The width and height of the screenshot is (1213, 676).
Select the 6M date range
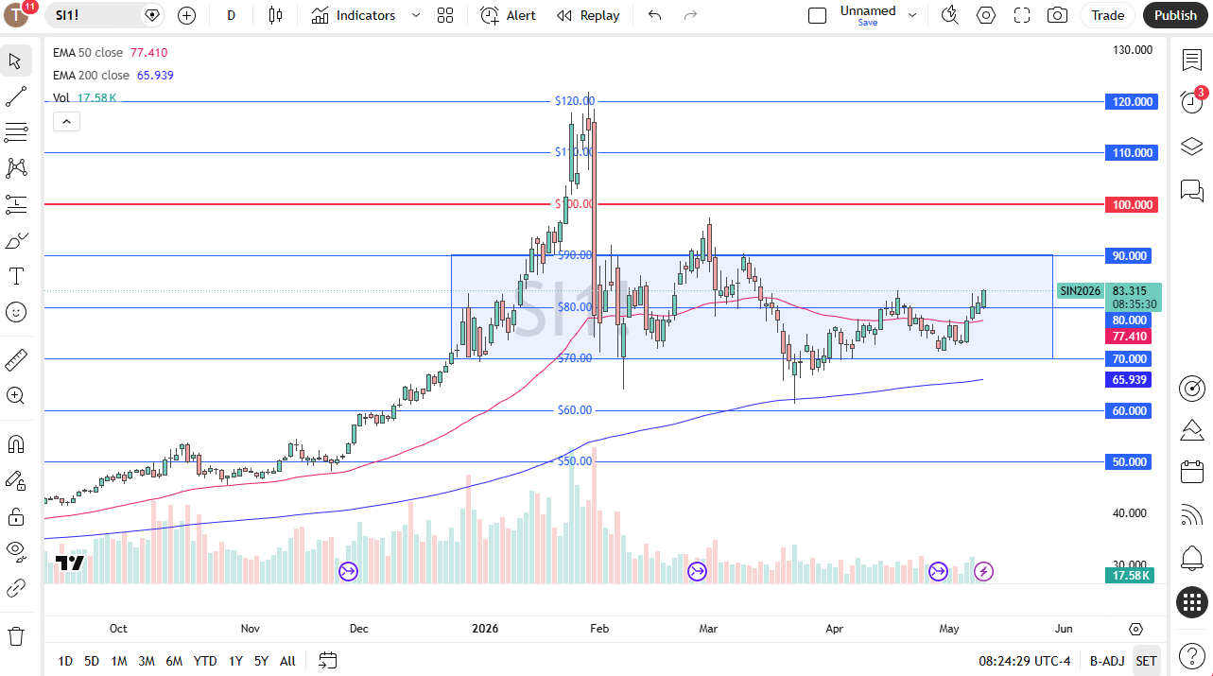(174, 661)
